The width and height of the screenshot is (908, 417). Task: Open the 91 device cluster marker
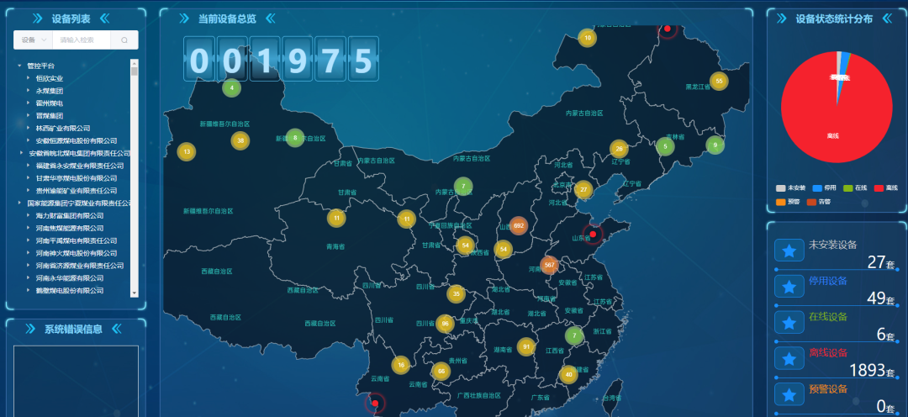tap(526, 346)
